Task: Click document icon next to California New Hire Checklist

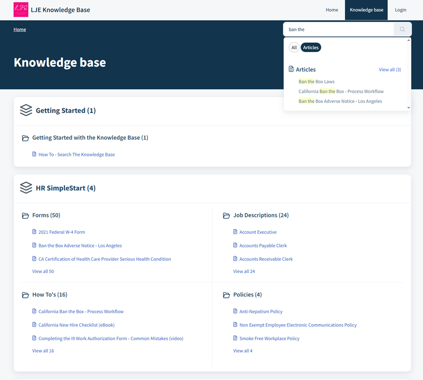Action: coord(34,324)
